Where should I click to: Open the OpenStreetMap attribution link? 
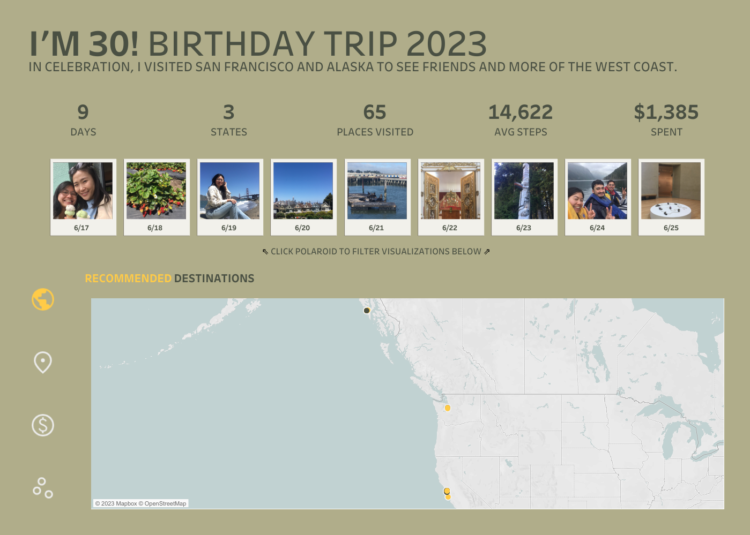click(x=165, y=503)
